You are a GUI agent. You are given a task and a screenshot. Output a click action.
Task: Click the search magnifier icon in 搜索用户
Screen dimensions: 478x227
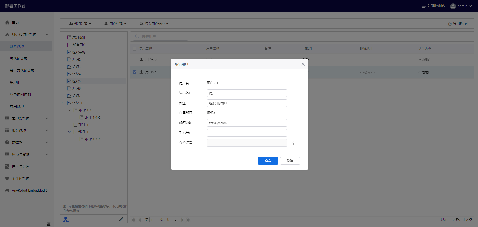click(x=137, y=36)
